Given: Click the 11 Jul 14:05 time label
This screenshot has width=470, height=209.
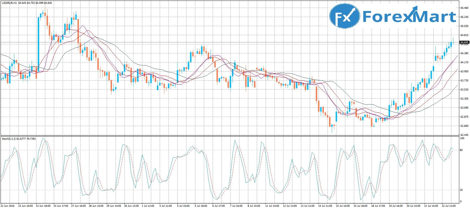Looking at the screenshot, I should tap(273, 205).
